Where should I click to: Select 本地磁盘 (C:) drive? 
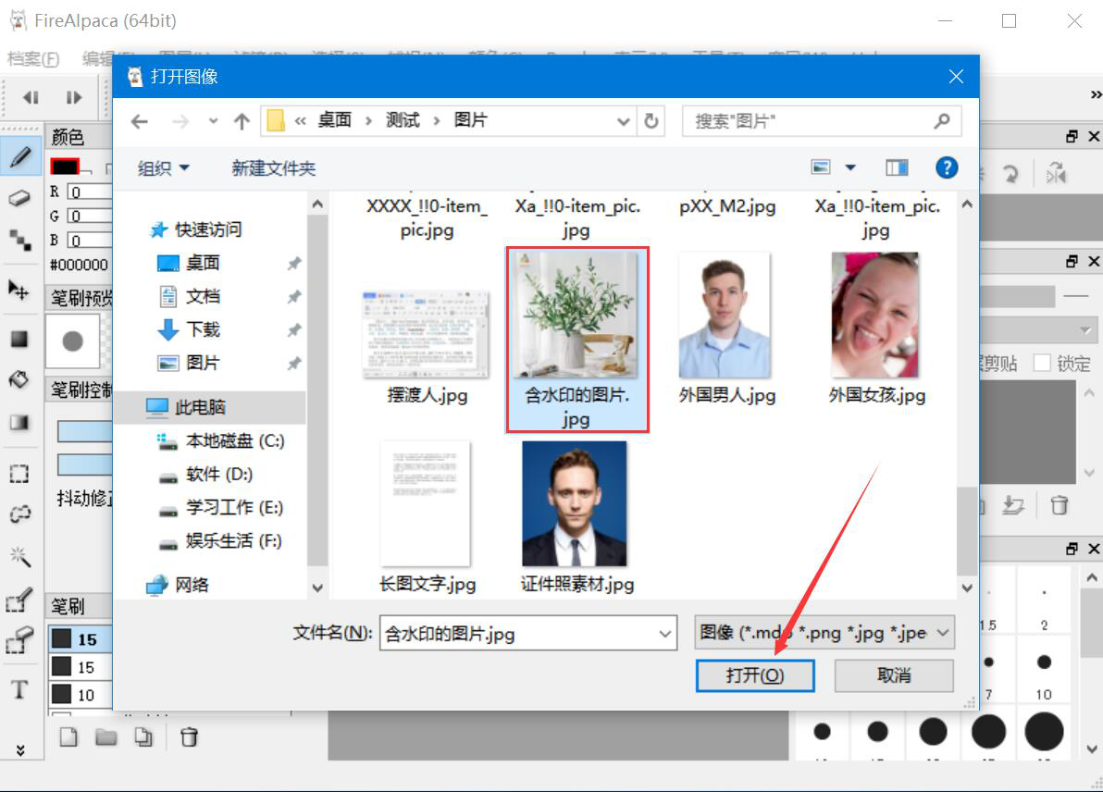pos(221,441)
